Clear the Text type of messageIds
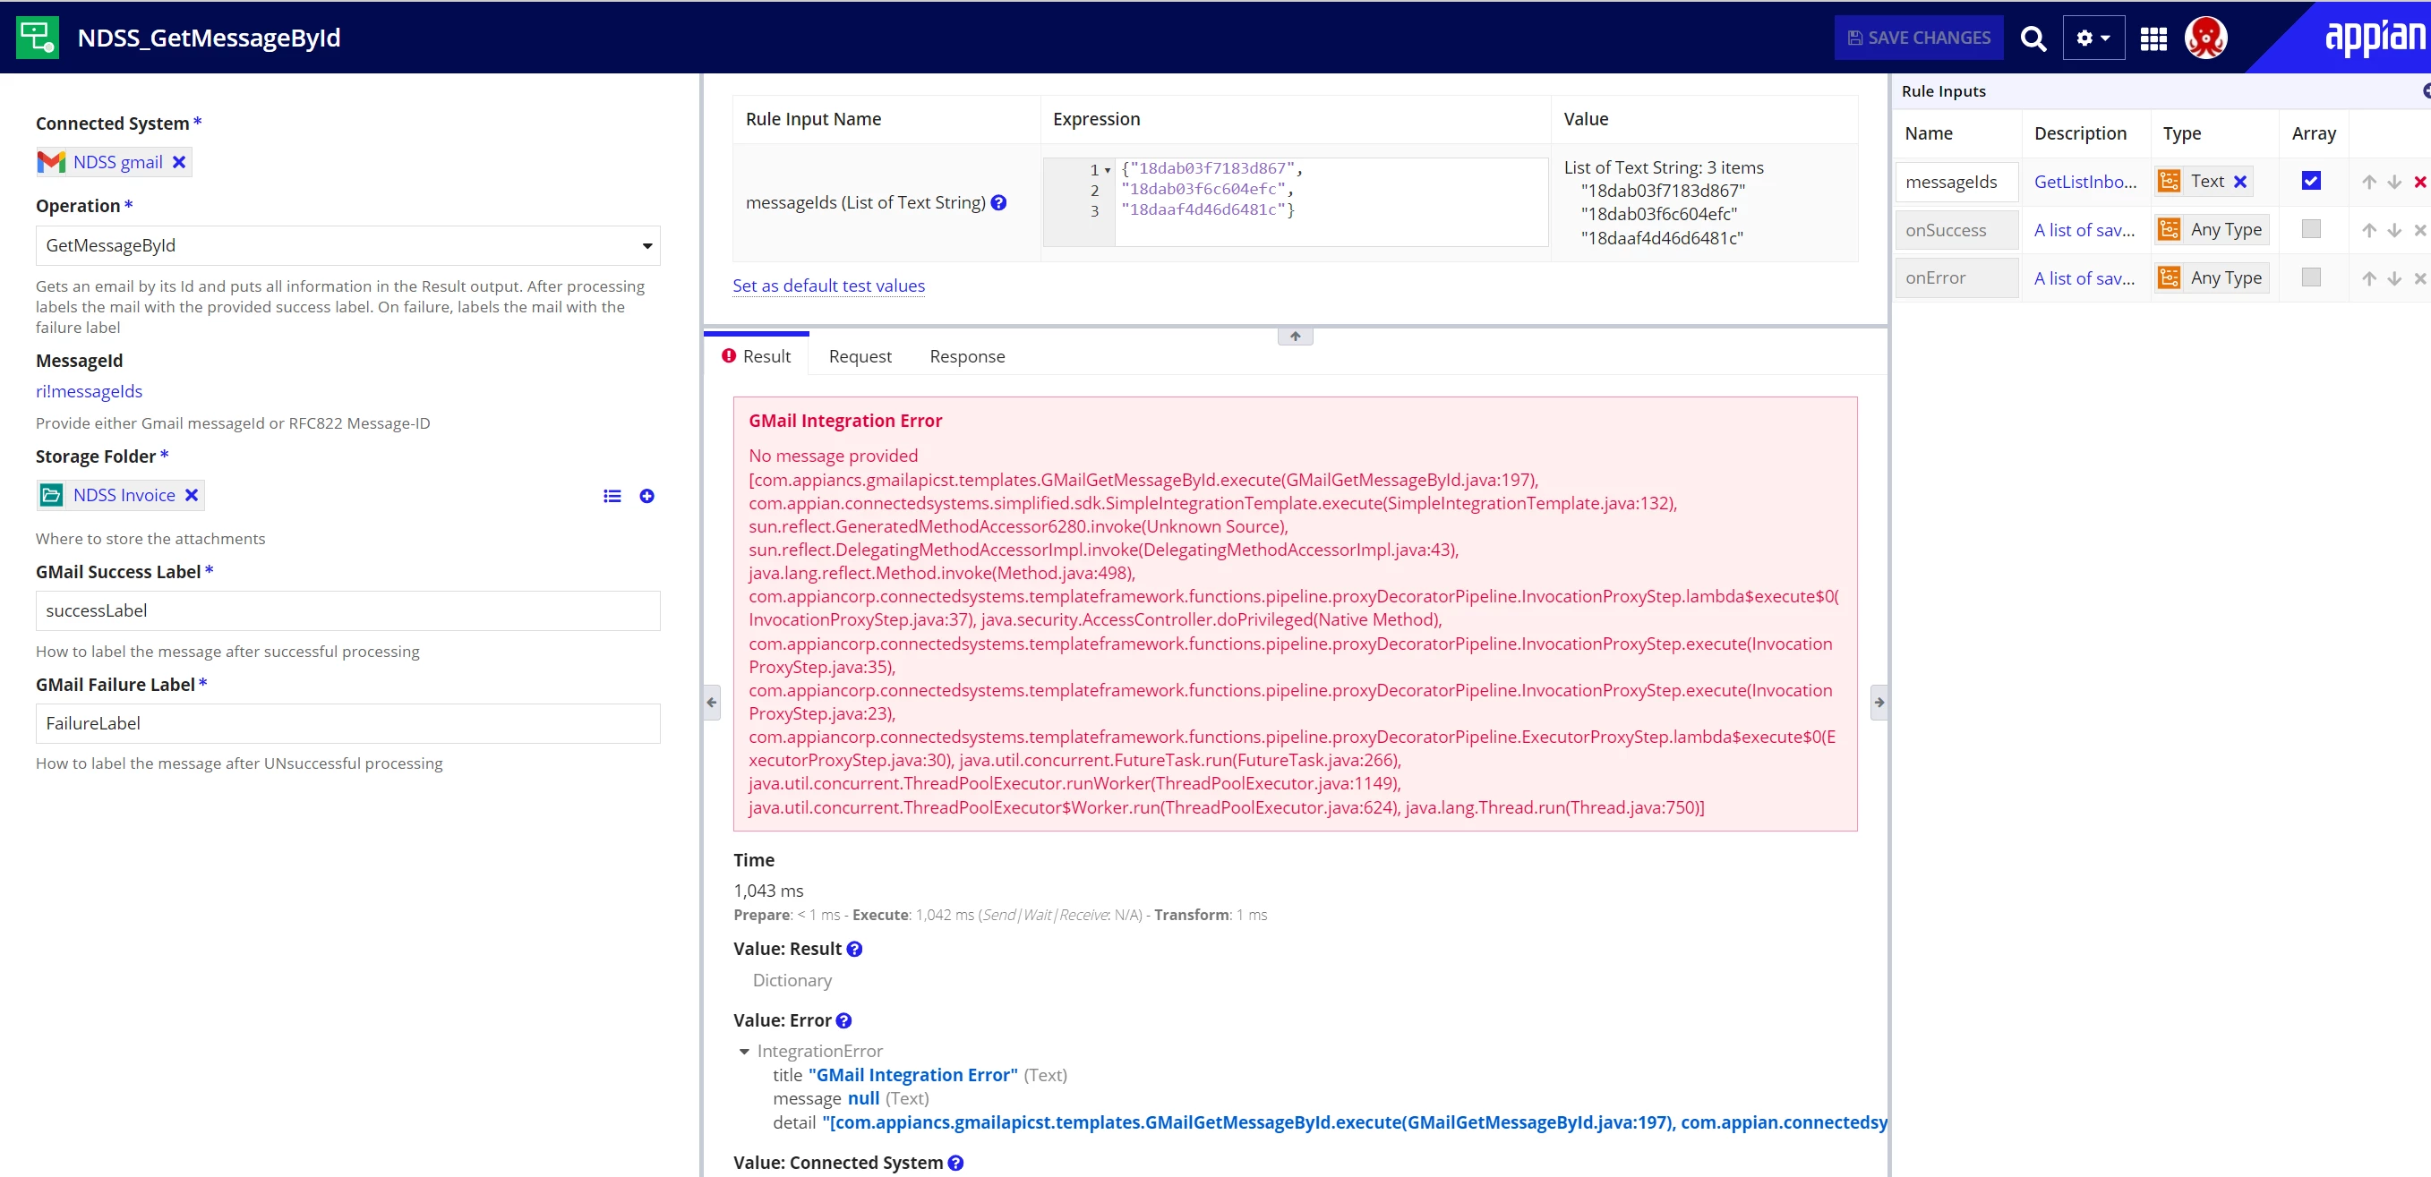2431x1177 pixels. [x=2239, y=182]
